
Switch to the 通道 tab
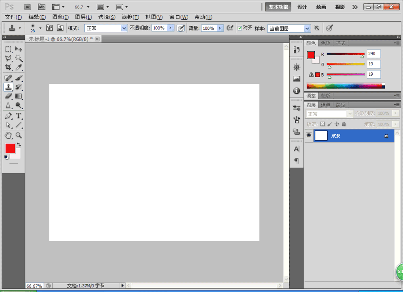coord(326,105)
